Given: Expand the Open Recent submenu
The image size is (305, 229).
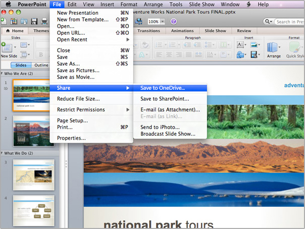Looking at the screenshot, I should click(128, 40).
